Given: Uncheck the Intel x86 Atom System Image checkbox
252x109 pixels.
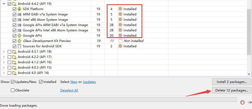Looking at the screenshot, I should [x=14, y=20].
